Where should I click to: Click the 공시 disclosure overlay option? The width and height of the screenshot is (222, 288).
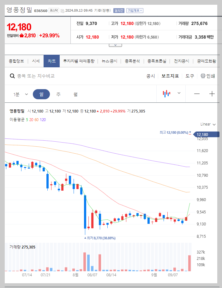pyautogui.click(x=151, y=76)
